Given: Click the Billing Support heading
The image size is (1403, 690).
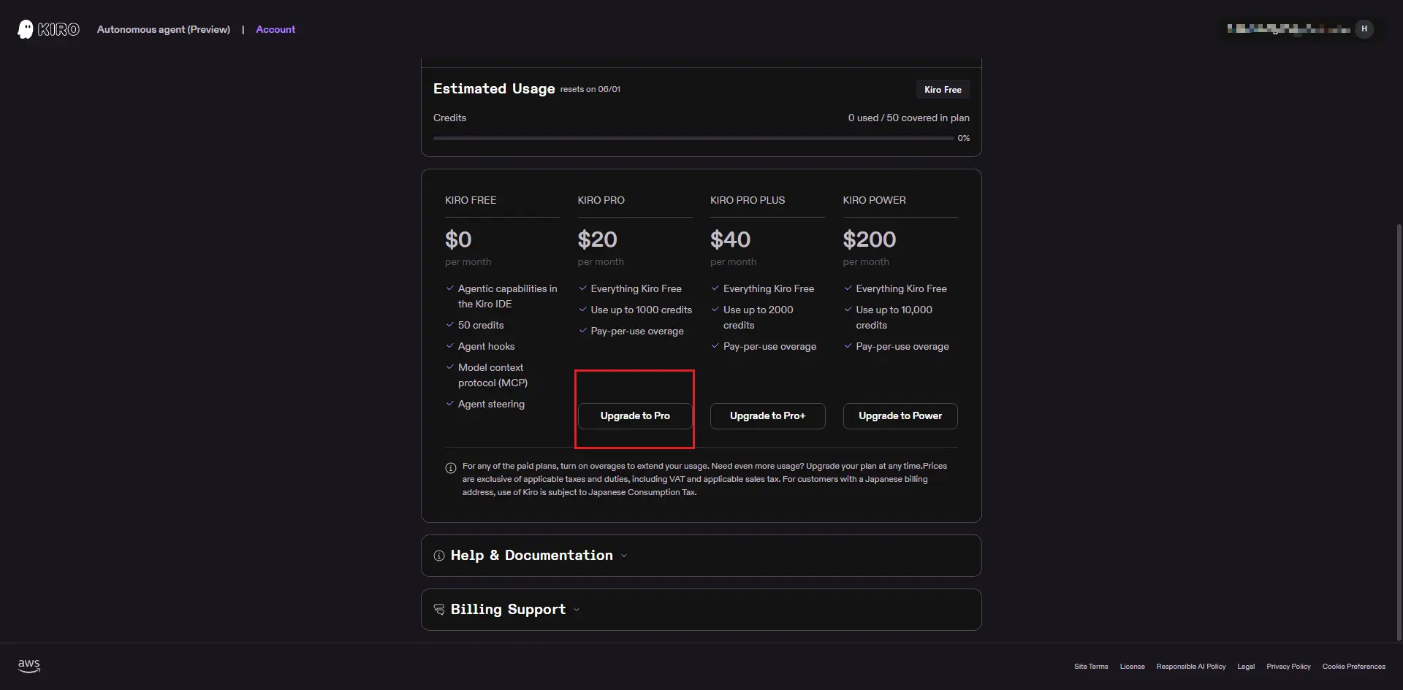Looking at the screenshot, I should tap(509, 610).
